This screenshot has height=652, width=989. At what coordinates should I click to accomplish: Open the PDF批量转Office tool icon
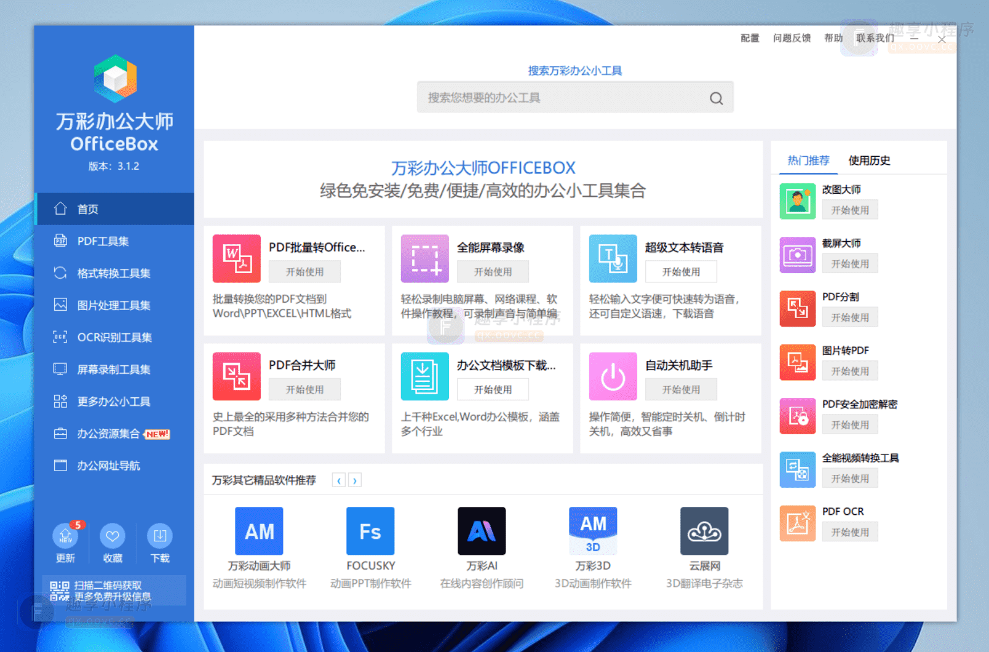(237, 258)
